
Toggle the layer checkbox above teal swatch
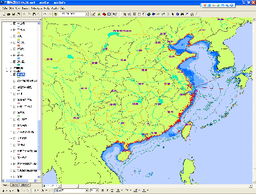click(x=14, y=61)
